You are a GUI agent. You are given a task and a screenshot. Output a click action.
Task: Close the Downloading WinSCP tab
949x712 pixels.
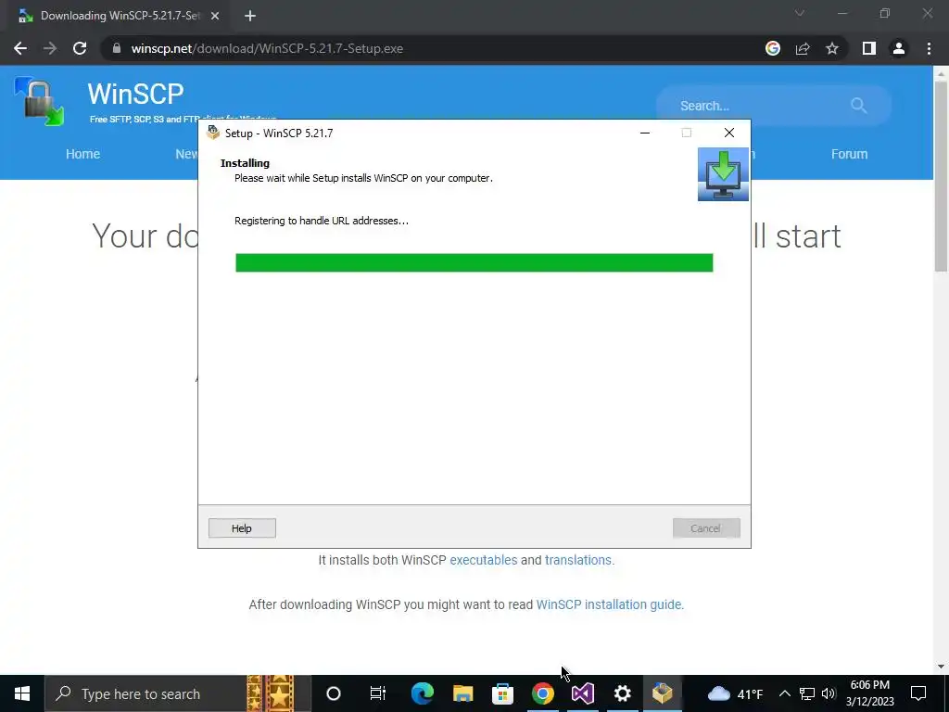pos(215,16)
